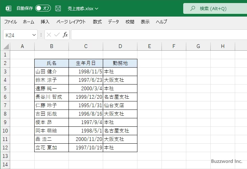Select 名古屋支社 in row 6
The image size is (247, 169).
[x=120, y=97]
